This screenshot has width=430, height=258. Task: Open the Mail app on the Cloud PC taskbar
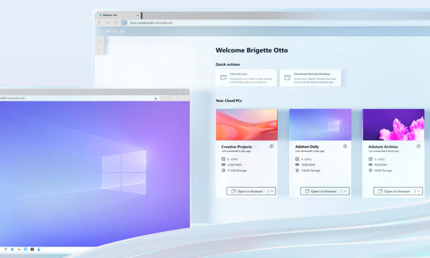(x=25, y=249)
